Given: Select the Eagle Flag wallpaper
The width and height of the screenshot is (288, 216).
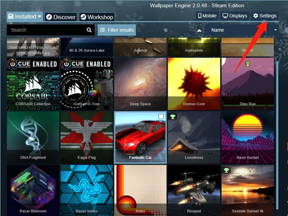Looking at the screenshot, I should click(x=86, y=138).
